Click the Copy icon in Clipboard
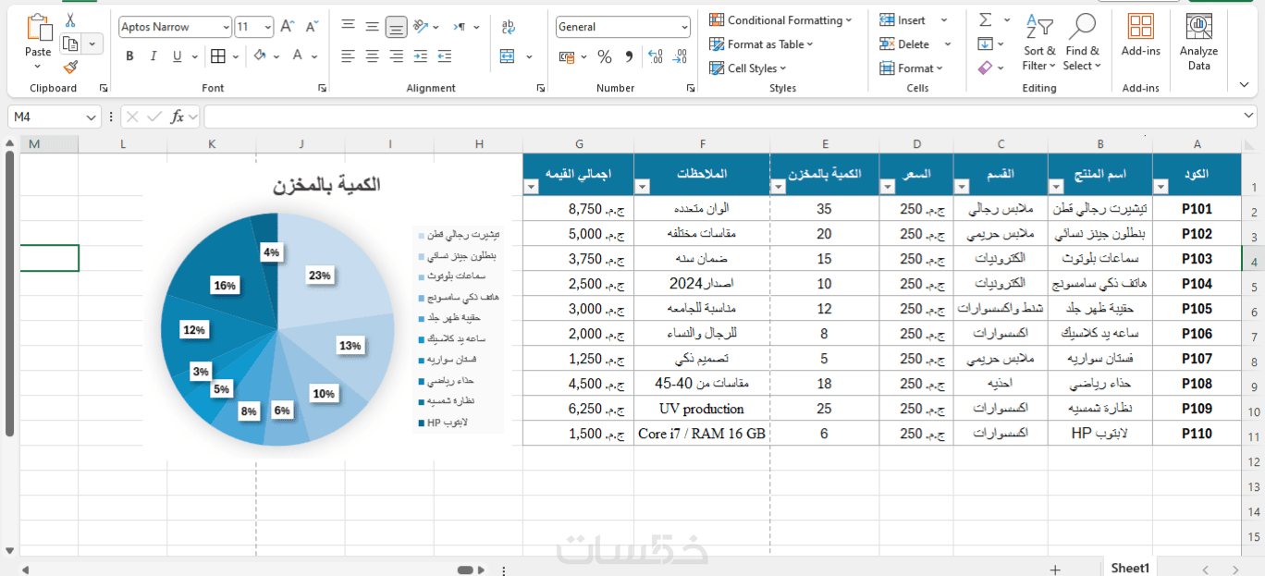1265x576 pixels. [71, 43]
